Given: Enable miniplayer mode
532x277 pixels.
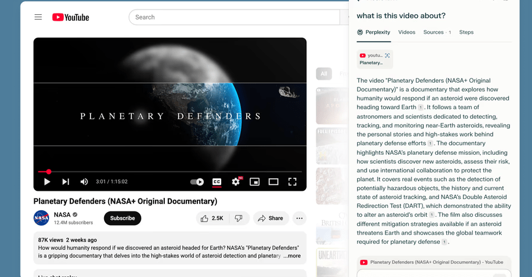Looking at the screenshot, I should coord(255,182).
